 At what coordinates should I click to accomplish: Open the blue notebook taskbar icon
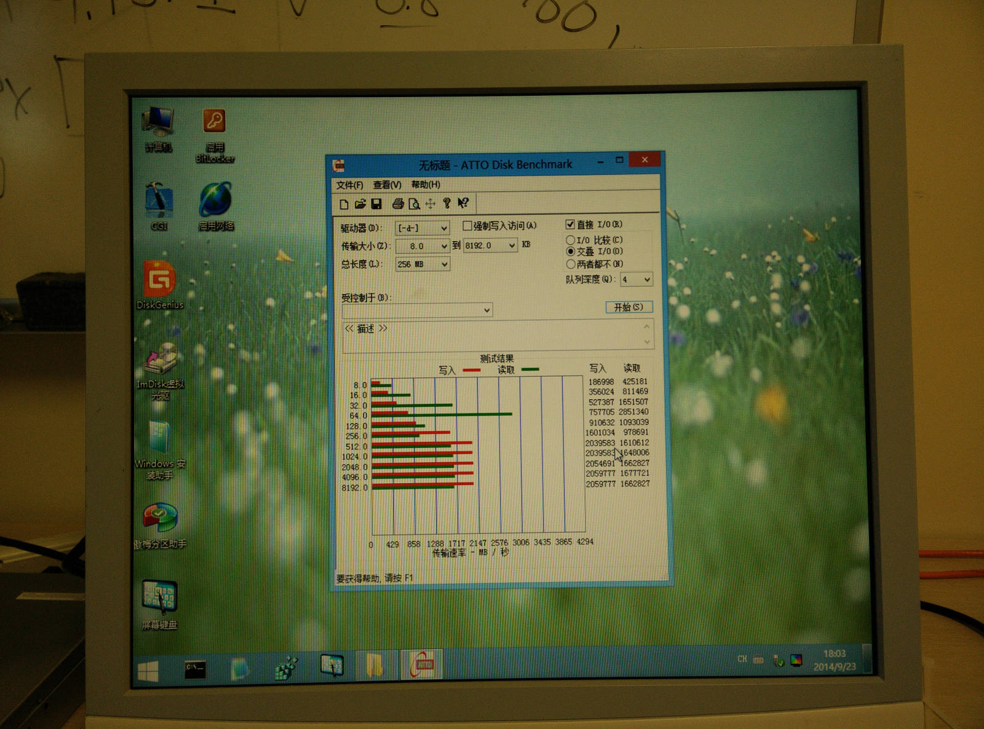click(x=240, y=669)
